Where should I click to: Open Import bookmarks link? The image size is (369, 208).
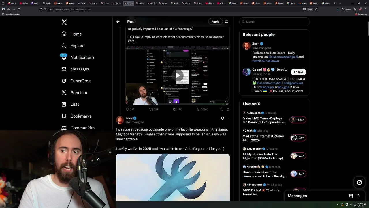click(x=11, y=14)
